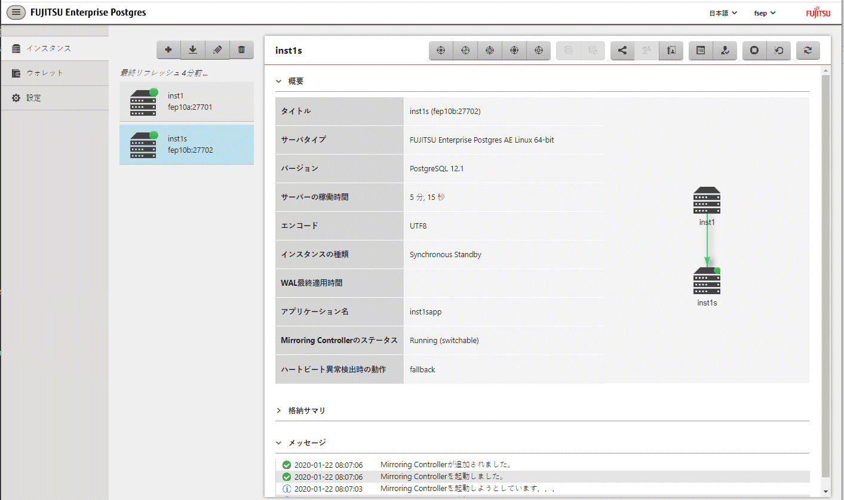Click the scrollbar up arrow

[x=825, y=71]
